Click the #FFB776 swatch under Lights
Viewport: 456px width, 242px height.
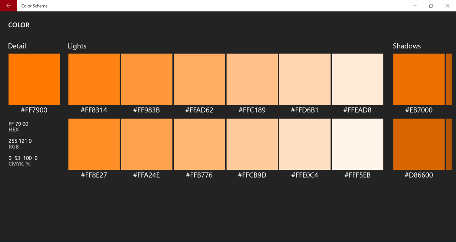[x=199, y=144]
